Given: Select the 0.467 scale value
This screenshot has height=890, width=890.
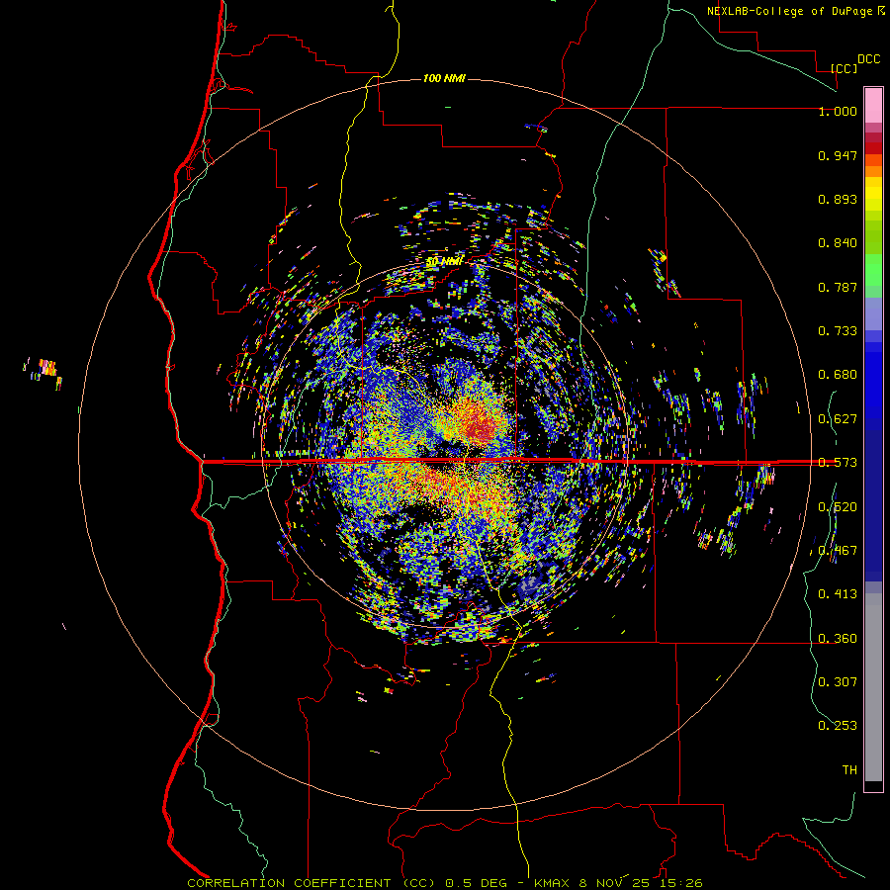Looking at the screenshot, I should [838, 551].
